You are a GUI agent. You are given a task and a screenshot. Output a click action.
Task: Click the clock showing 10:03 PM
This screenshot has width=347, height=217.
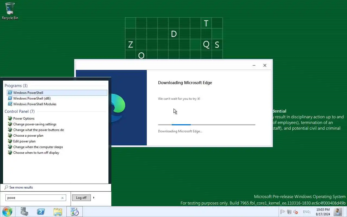tap(323, 212)
